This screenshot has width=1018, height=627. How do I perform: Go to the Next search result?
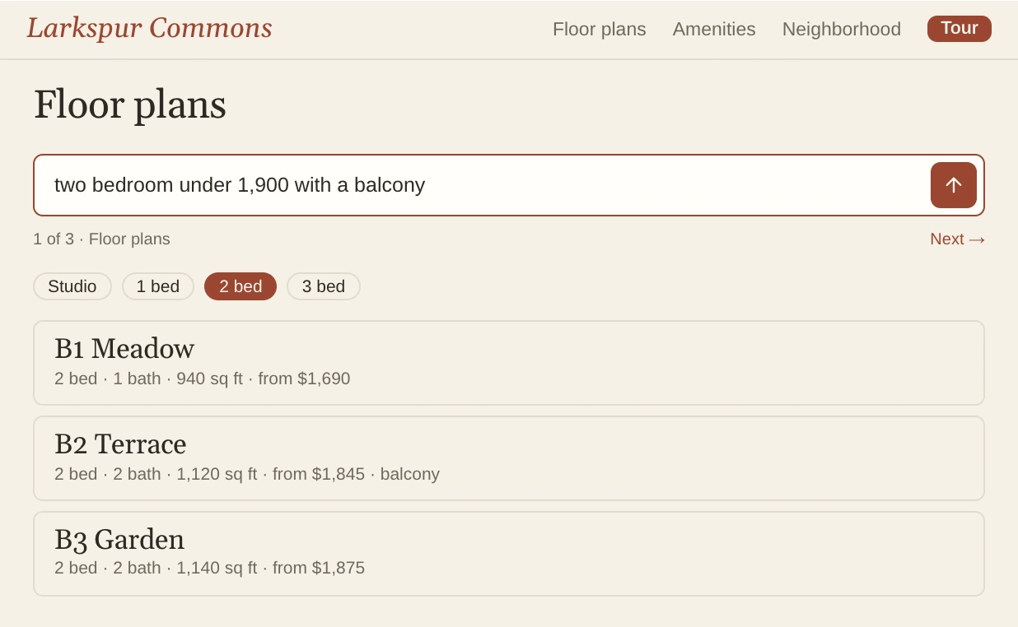tap(958, 239)
